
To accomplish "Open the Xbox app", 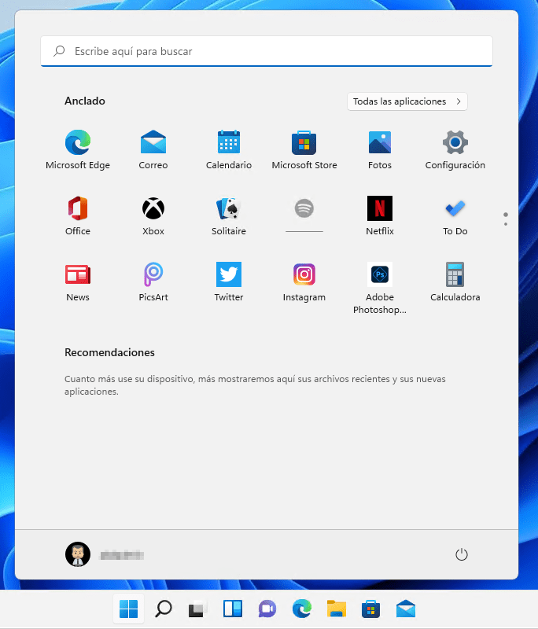I will 153,215.
